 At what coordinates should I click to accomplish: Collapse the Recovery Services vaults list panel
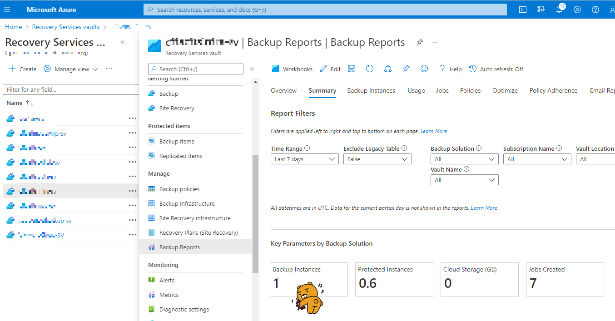[123, 42]
